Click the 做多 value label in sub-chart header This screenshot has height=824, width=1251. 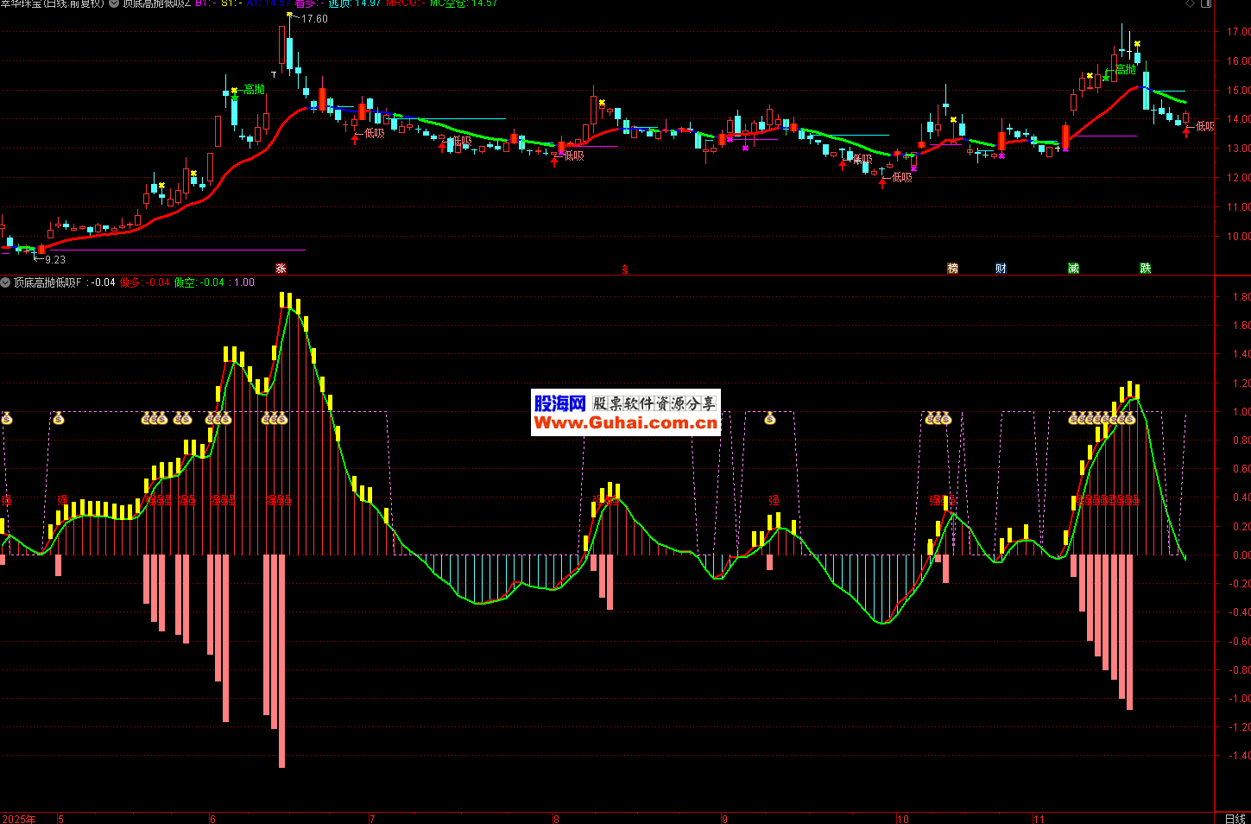pyautogui.click(x=144, y=282)
